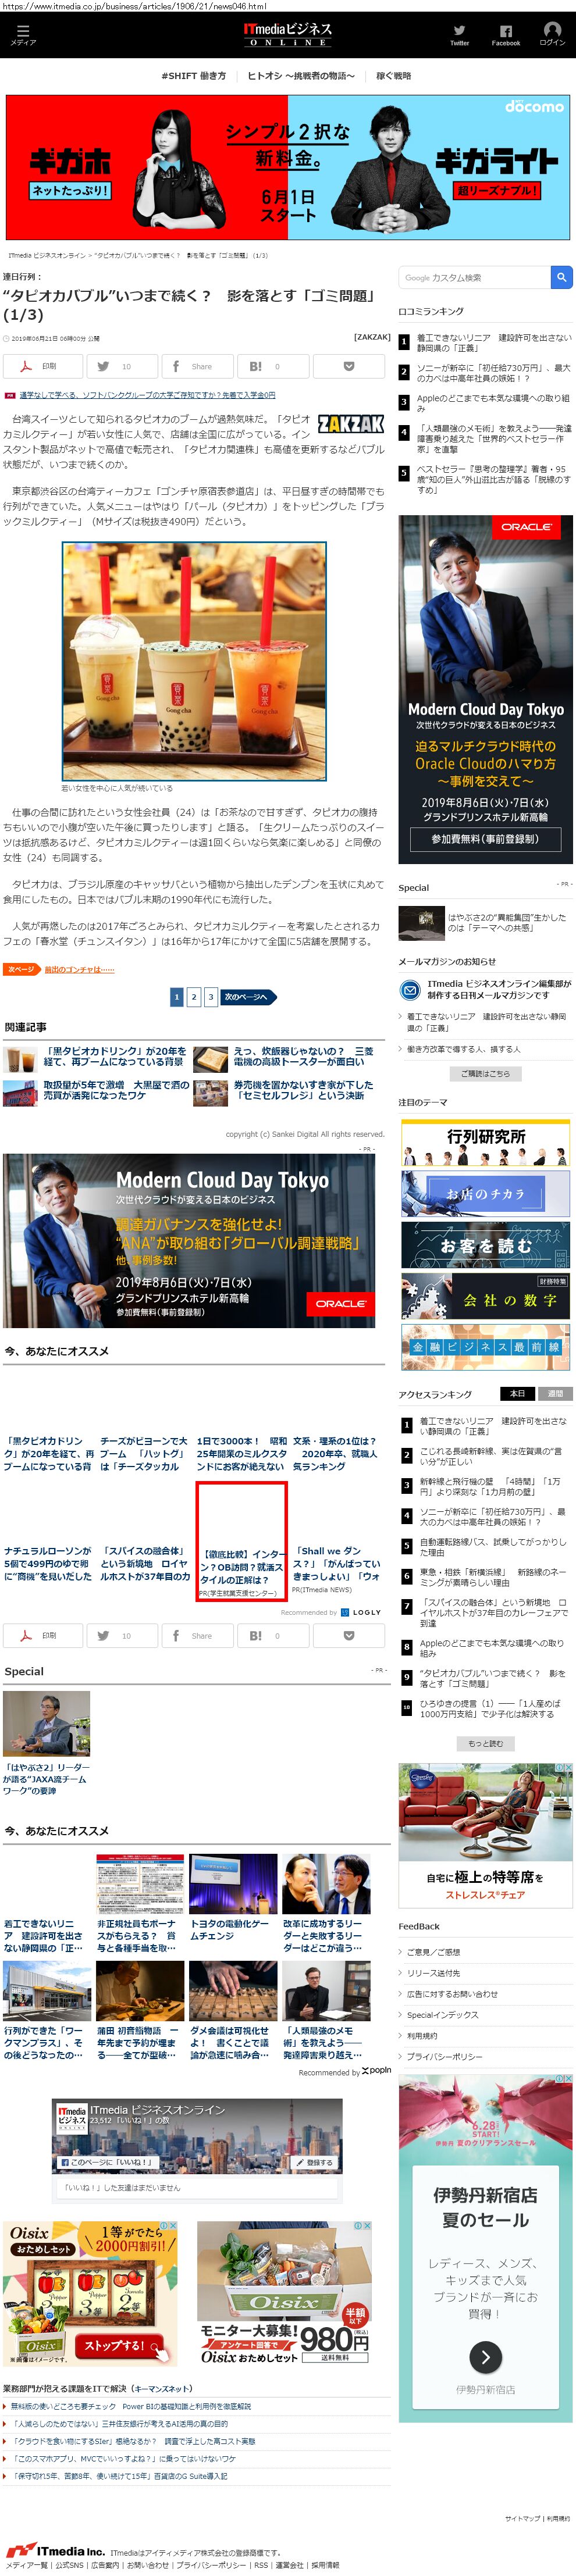Switch the access ranking to 週間 tab
This screenshot has height=2576, width=576.
coord(555,1393)
